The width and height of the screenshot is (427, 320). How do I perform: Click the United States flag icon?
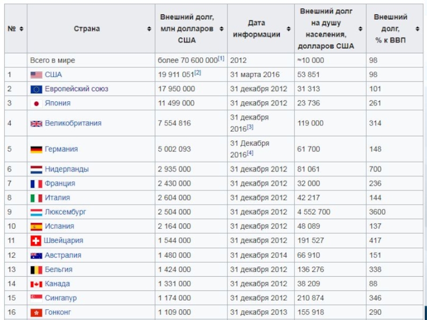[36, 75]
